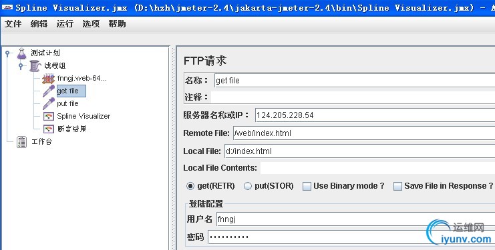
Task: Click the Local File Contents field
Action: point(377,168)
